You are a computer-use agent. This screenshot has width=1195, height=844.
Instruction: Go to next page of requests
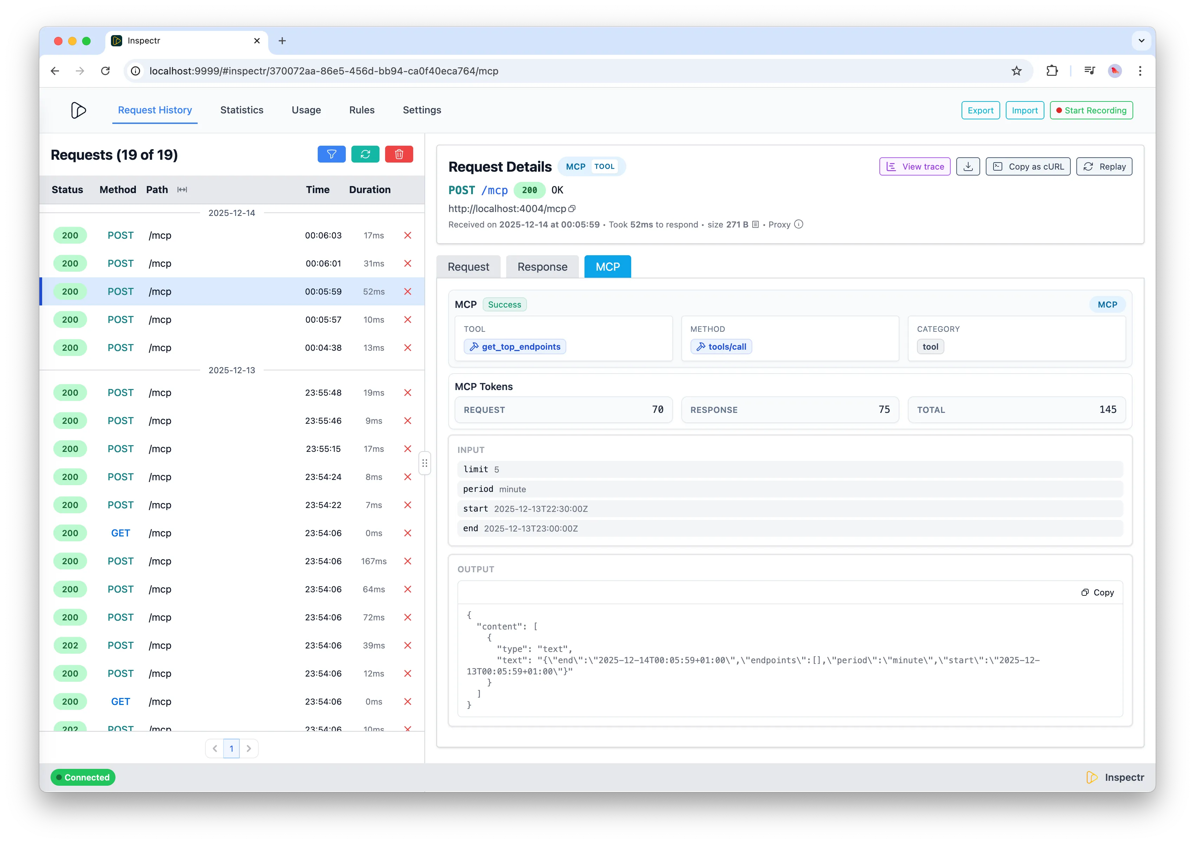[249, 748]
